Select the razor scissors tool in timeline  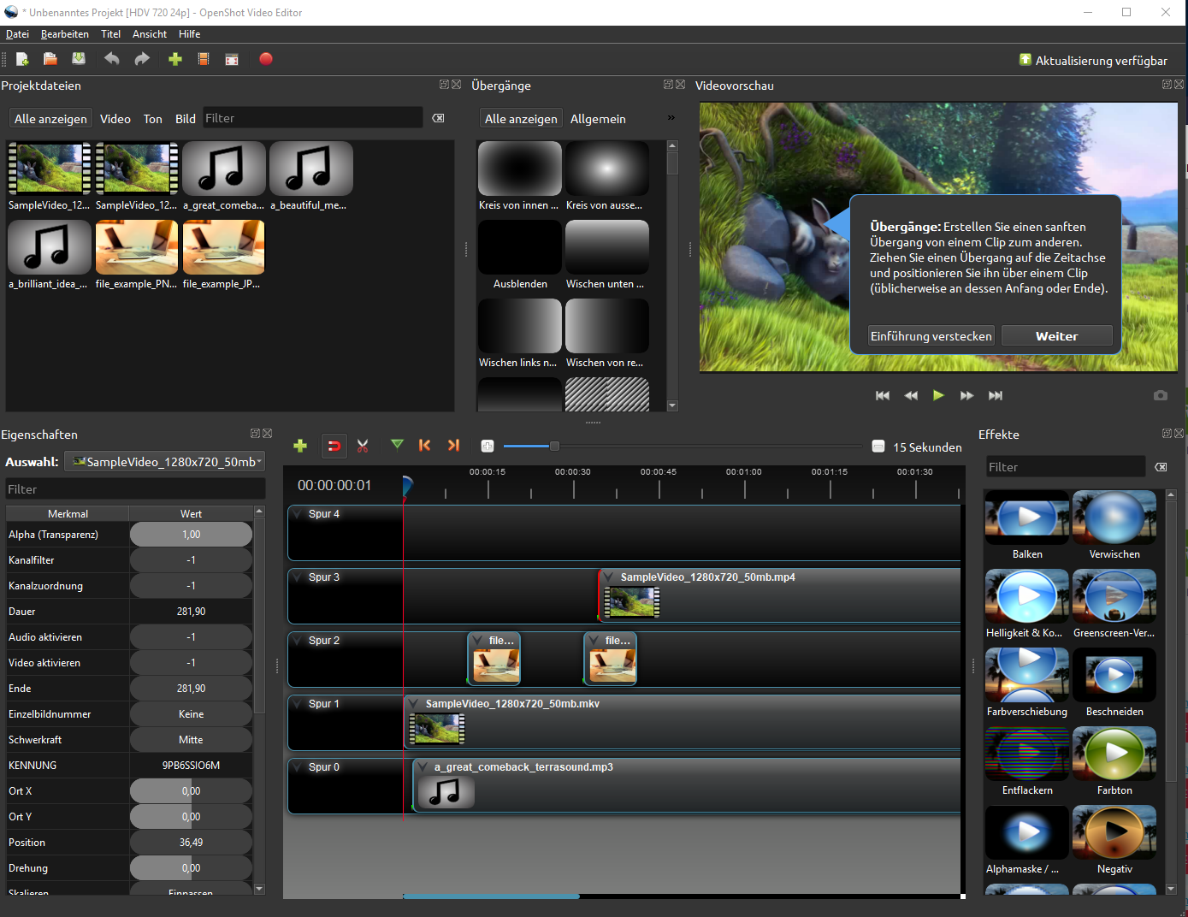pos(363,446)
